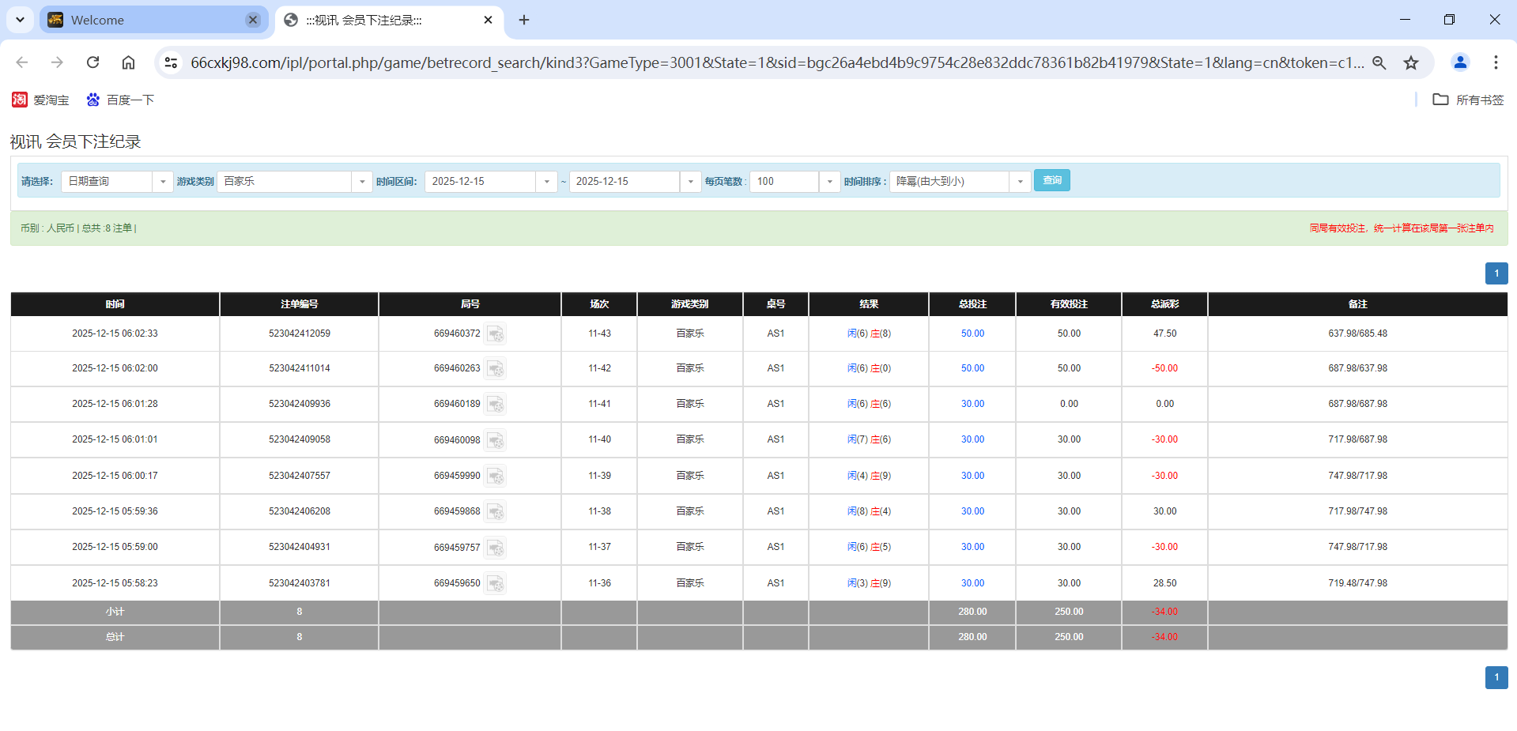This screenshot has width=1517, height=731.
Task: Open the Chrome three-dot menu
Action: (1496, 62)
